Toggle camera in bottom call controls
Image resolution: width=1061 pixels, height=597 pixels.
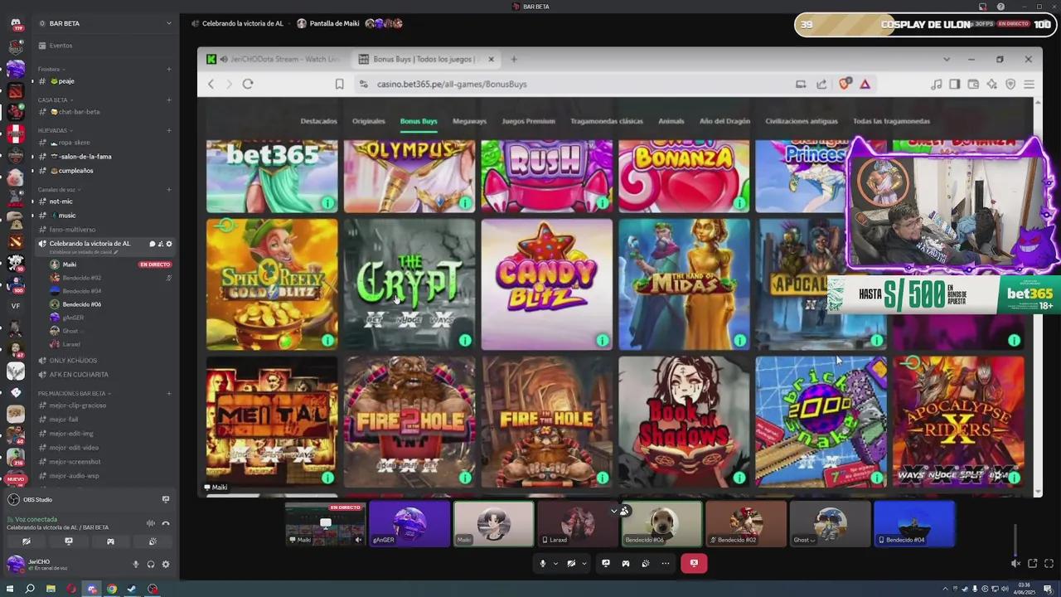[571, 564]
